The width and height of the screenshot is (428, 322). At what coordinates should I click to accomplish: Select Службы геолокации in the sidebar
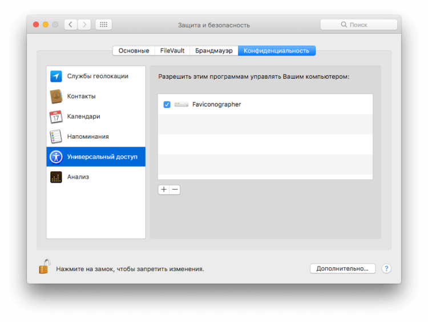click(x=96, y=76)
